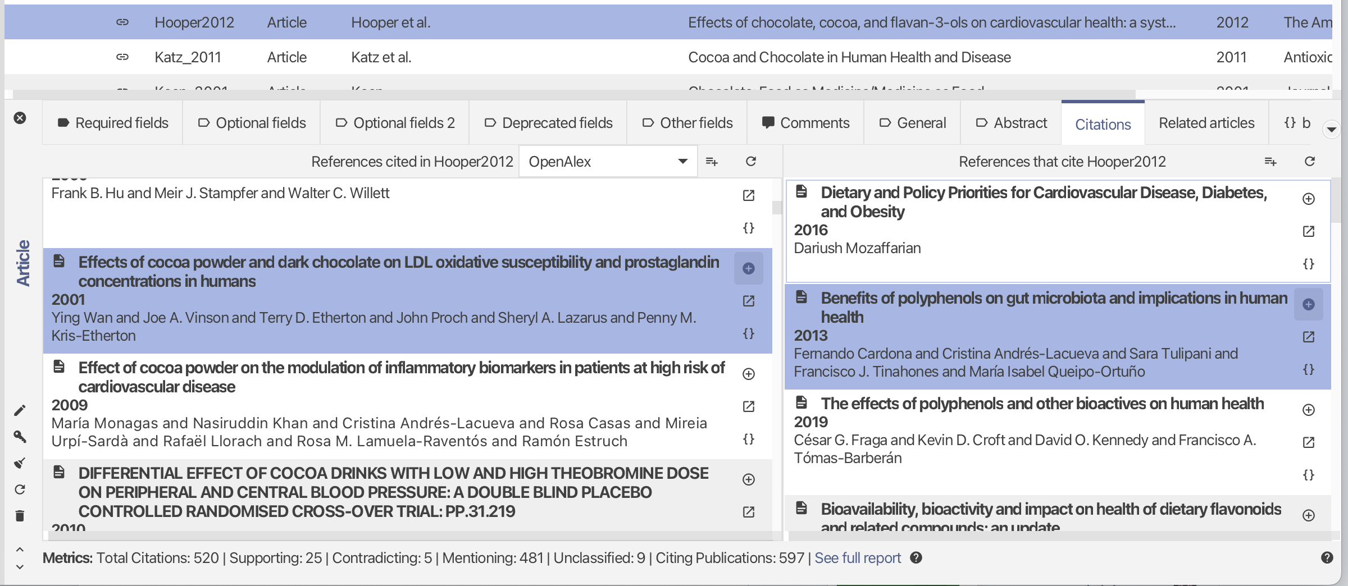The height and width of the screenshot is (586, 1348).
Task: Open the link icon for Katz_2011
Action: pyautogui.click(x=122, y=57)
